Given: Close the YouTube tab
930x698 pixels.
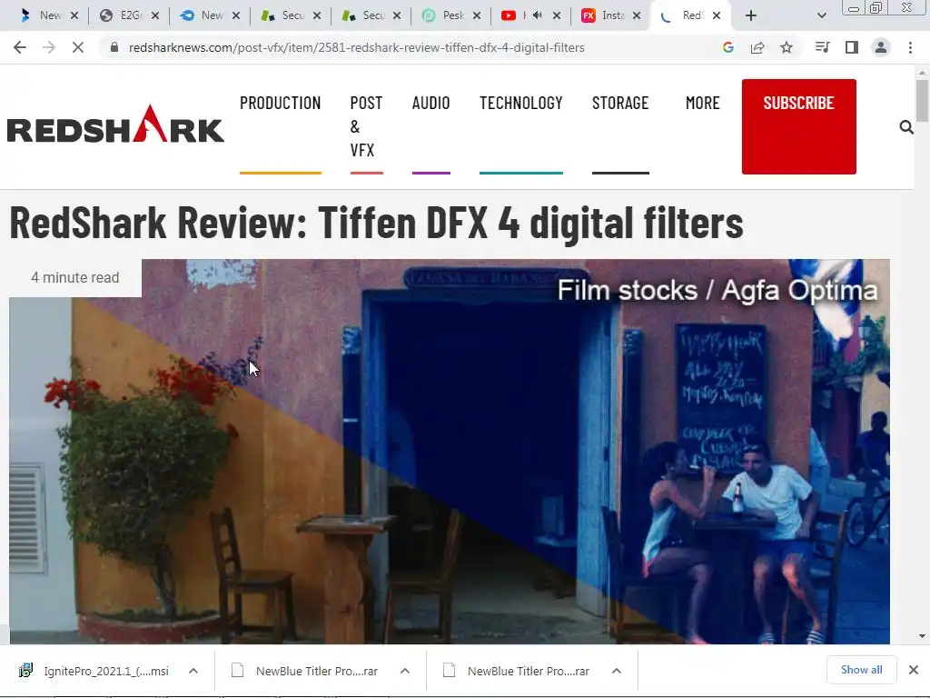Looking at the screenshot, I should 557,15.
